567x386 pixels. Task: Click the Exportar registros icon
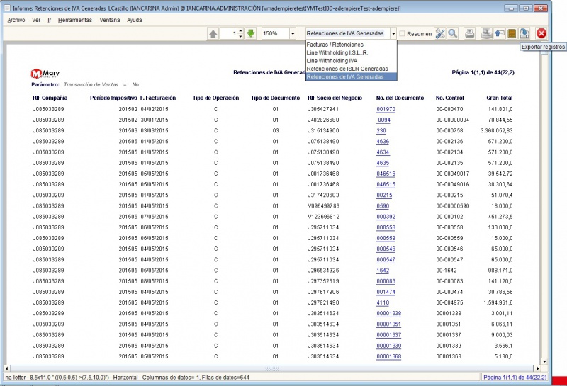point(524,33)
